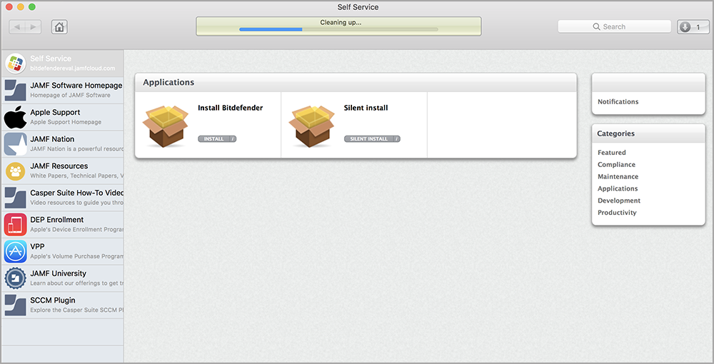Navigate back with the left arrow
The height and width of the screenshot is (364, 714).
[x=17, y=27]
